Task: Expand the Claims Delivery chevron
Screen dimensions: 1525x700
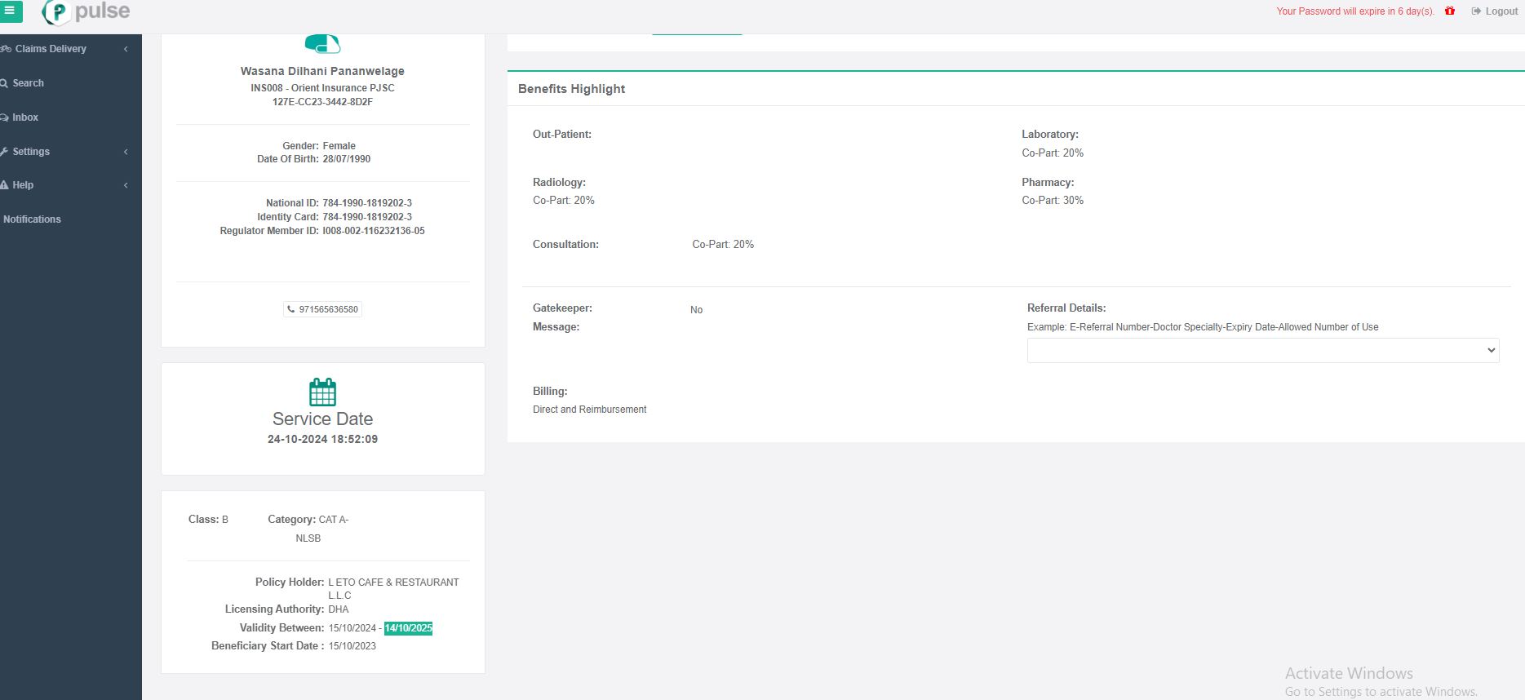Action: 126,49
